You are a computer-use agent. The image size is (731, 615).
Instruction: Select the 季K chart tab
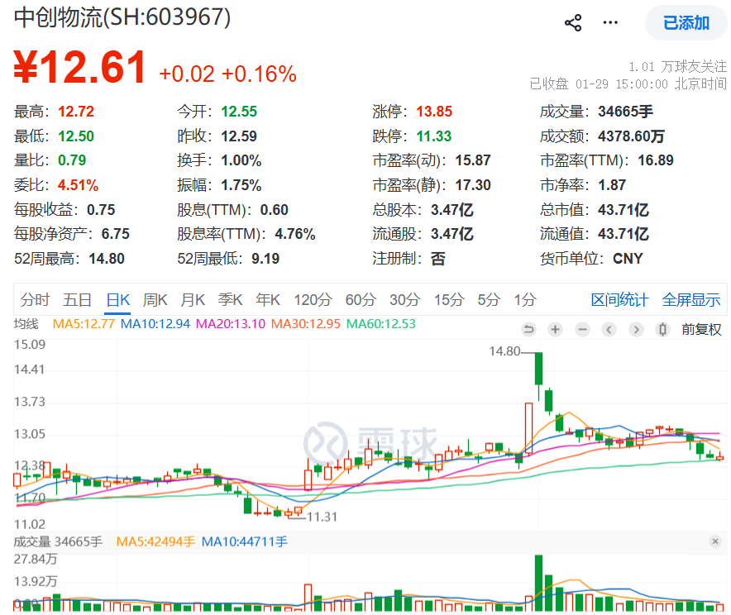231,299
